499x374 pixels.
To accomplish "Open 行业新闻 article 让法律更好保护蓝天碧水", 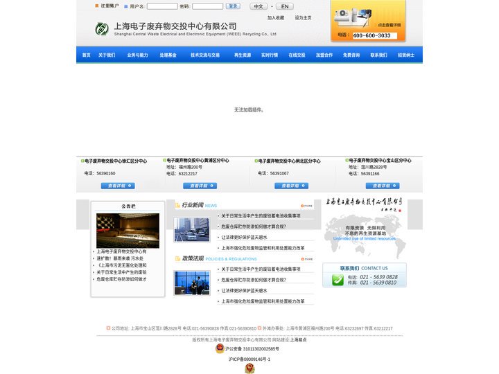I will 244,238.
